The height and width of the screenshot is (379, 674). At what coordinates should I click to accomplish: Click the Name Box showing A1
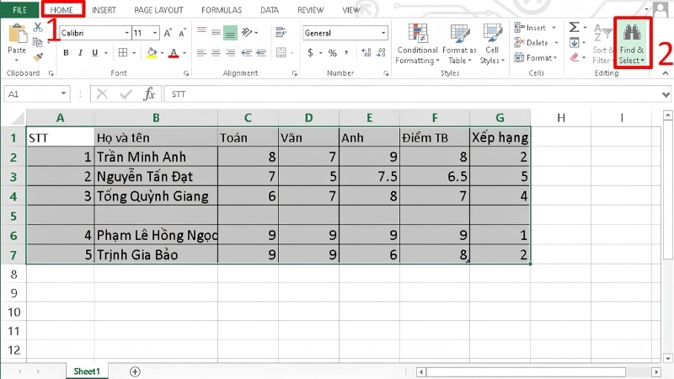[36, 94]
